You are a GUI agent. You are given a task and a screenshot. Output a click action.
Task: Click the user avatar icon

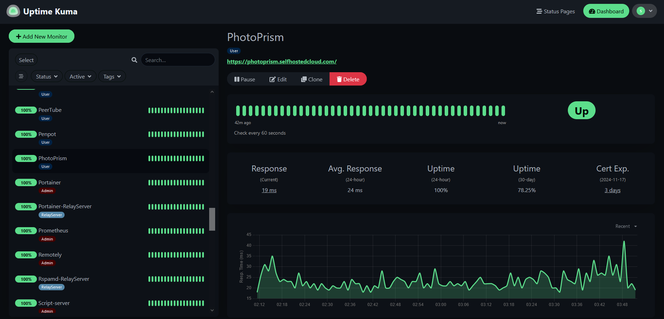point(641,11)
